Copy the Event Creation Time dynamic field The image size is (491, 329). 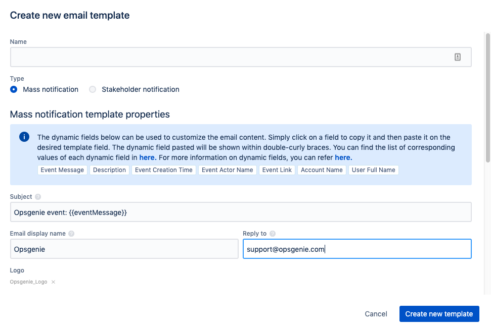point(163,170)
